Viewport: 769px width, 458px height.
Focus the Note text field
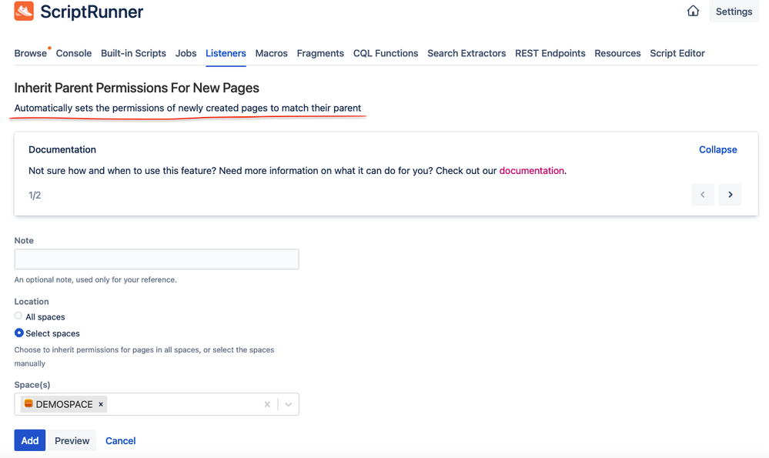pyautogui.click(x=156, y=259)
